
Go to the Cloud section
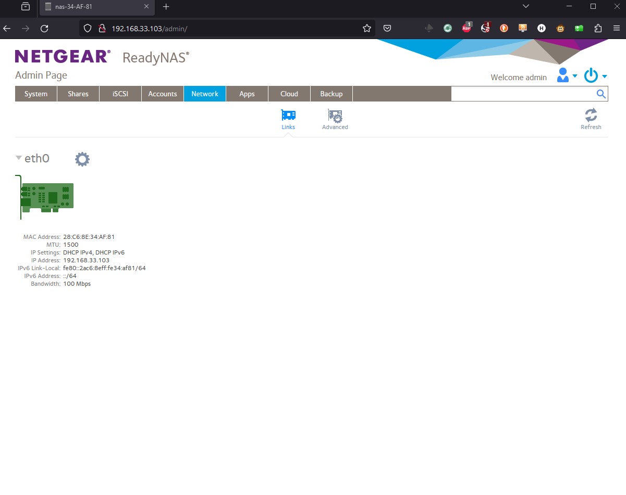click(x=289, y=94)
